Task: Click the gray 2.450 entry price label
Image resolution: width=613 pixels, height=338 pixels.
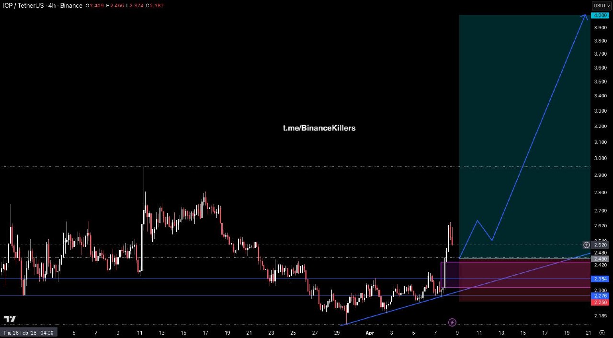Action: [601, 259]
